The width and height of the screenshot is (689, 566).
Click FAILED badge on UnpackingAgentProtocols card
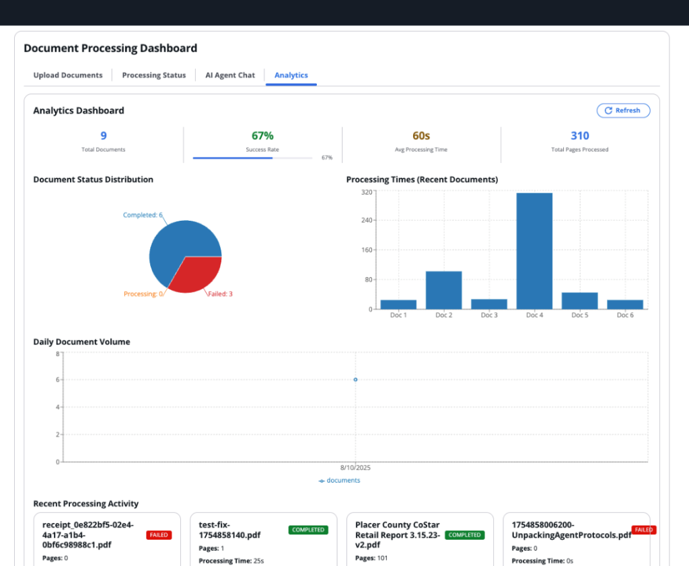[x=644, y=530]
